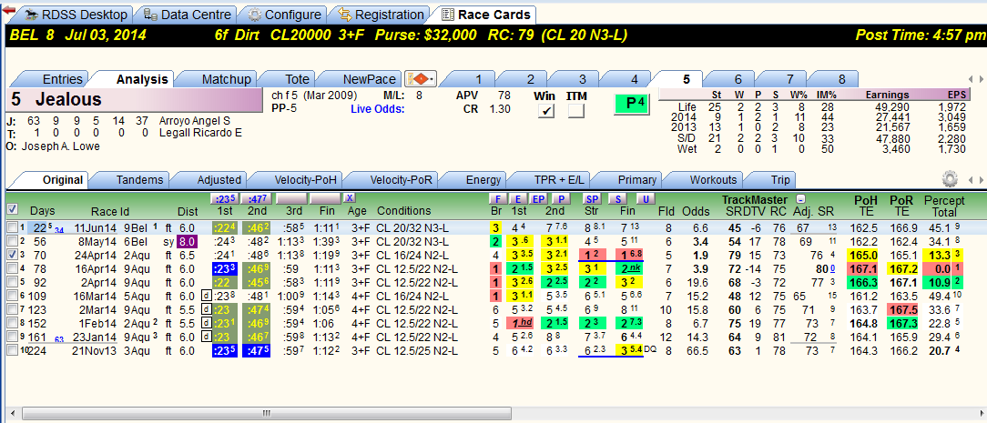Image resolution: width=987 pixels, height=423 pixels.
Task: Toggle the Win checkbox
Action: pyautogui.click(x=545, y=111)
